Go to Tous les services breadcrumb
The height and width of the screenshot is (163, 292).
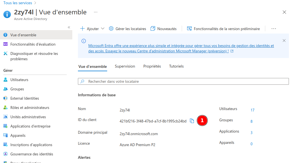pos(17,3)
